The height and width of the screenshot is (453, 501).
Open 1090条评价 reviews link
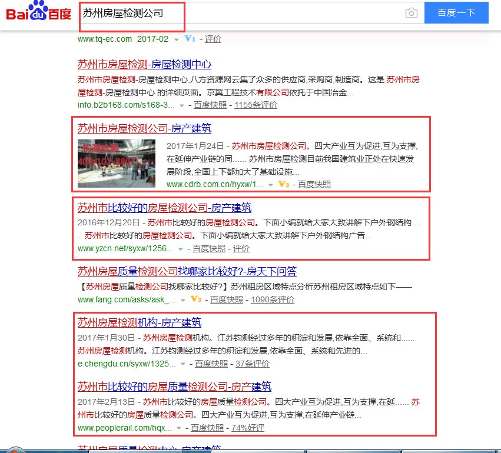pyautogui.click(x=273, y=299)
